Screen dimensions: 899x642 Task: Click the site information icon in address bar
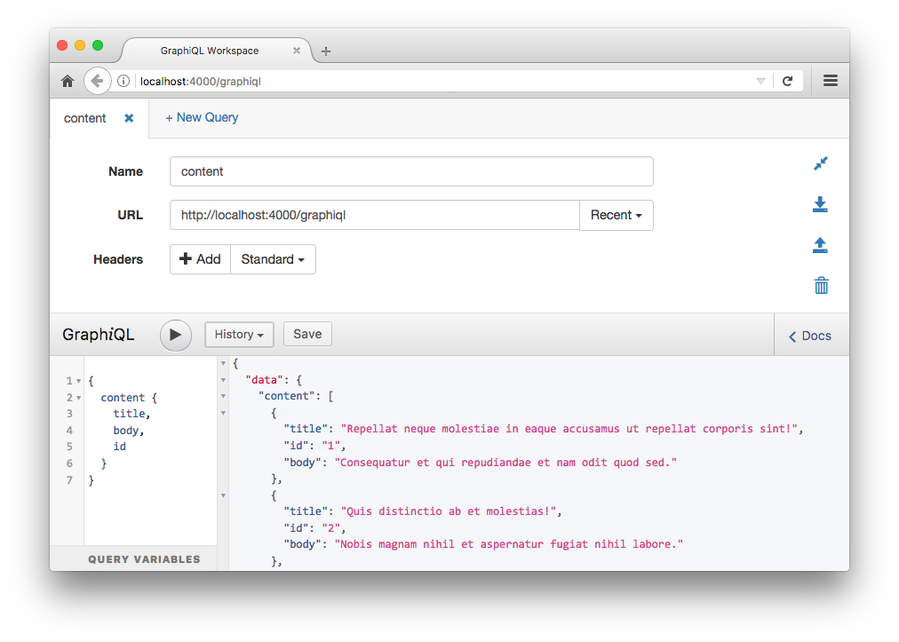pos(122,80)
